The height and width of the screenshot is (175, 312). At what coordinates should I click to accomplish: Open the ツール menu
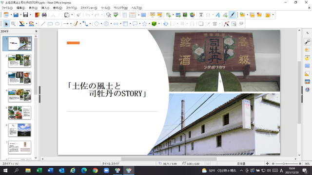coord(105,8)
